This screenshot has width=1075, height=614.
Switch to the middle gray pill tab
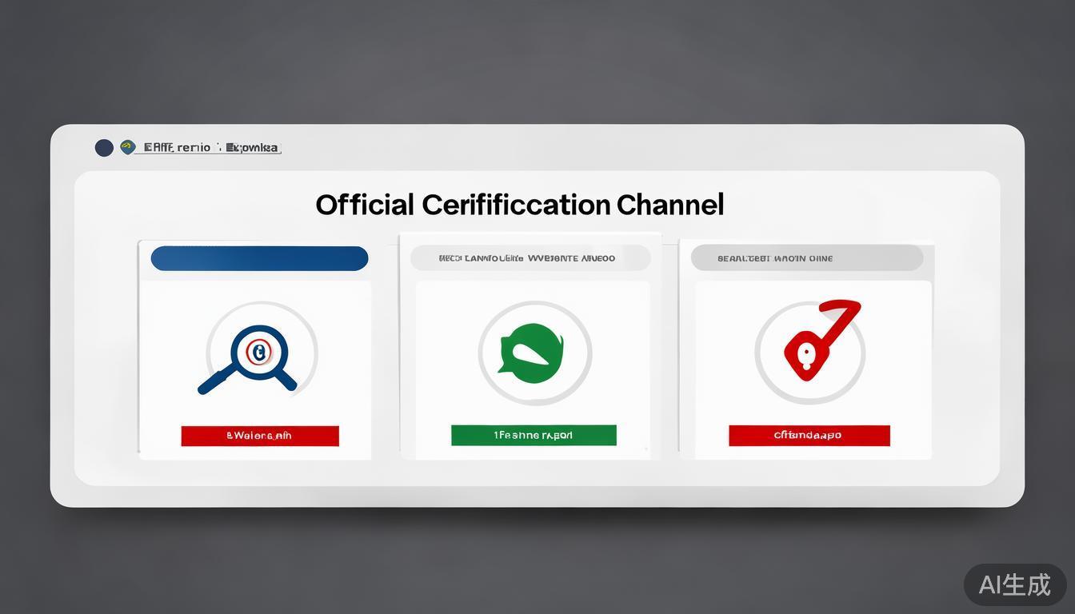click(x=530, y=258)
